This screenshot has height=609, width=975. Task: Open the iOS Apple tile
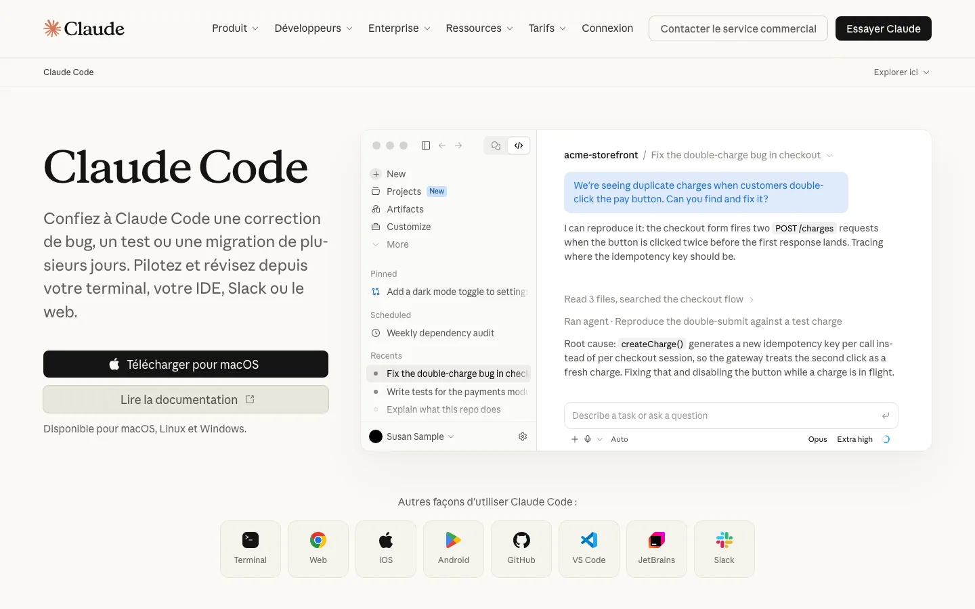point(386,549)
